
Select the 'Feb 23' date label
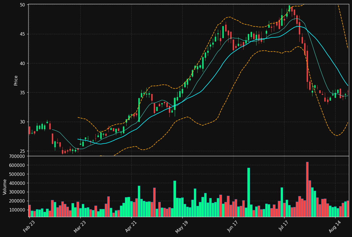pyautogui.click(x=30, y=227)
